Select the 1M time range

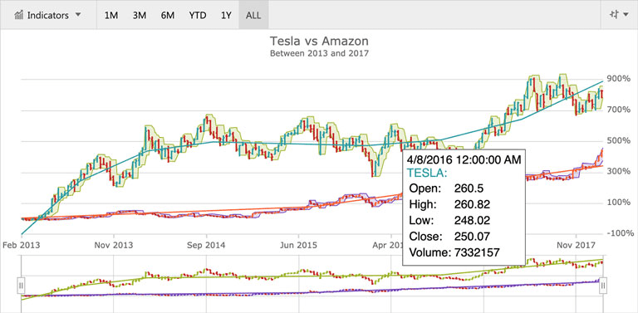coord(111,16)
